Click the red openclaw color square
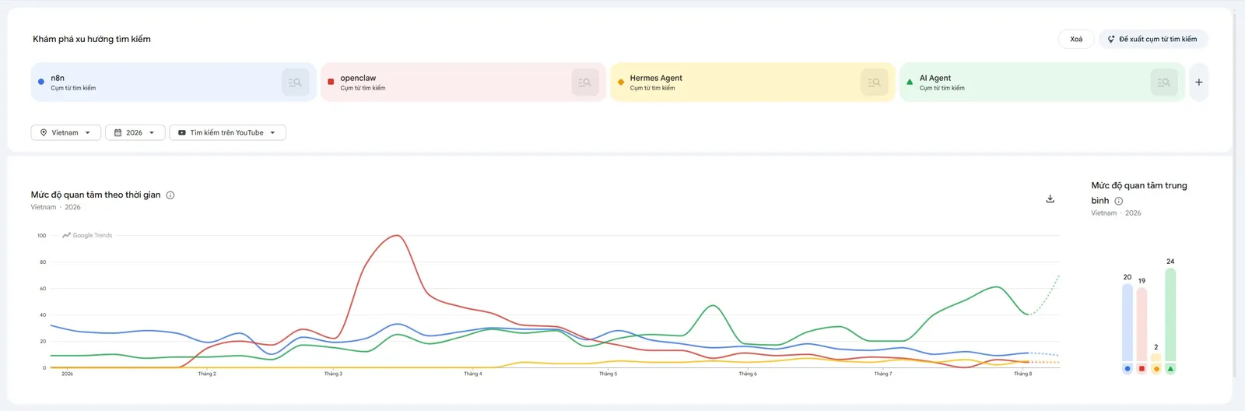The height and width of the screenshot is (411, 1245). click(331, 82)
